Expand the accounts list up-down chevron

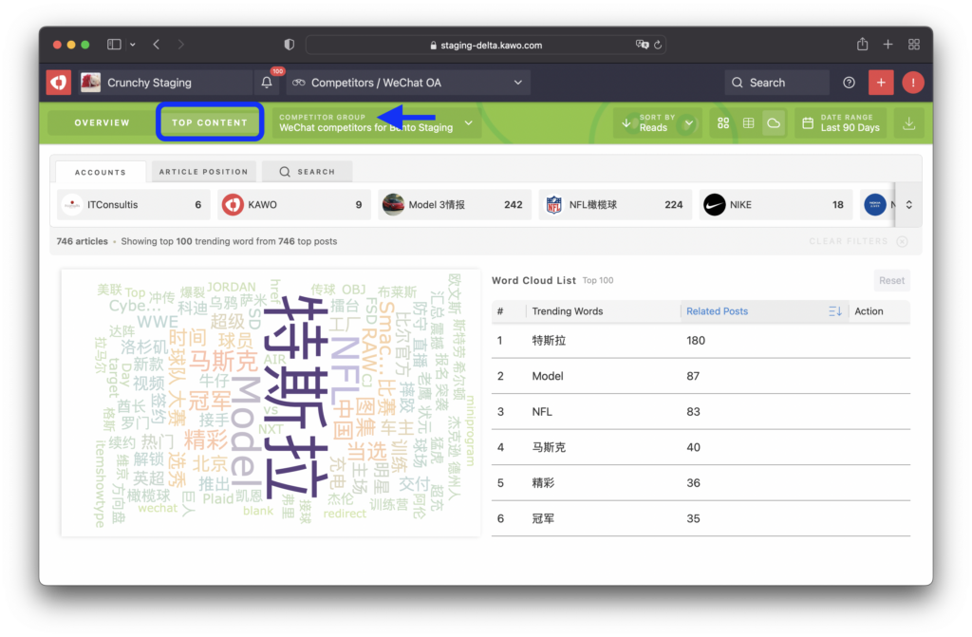pos(908,205)
